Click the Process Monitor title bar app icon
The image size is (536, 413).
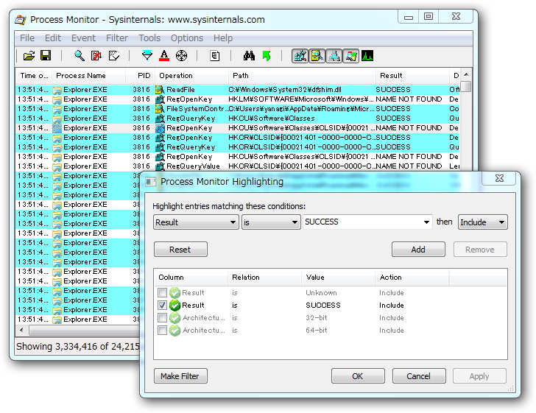pos(21,20)
